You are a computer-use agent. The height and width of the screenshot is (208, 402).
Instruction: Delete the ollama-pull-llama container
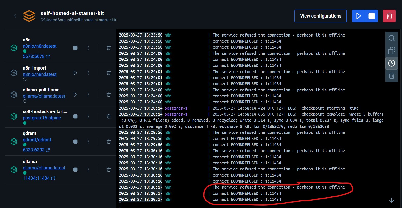coord(109,95)
